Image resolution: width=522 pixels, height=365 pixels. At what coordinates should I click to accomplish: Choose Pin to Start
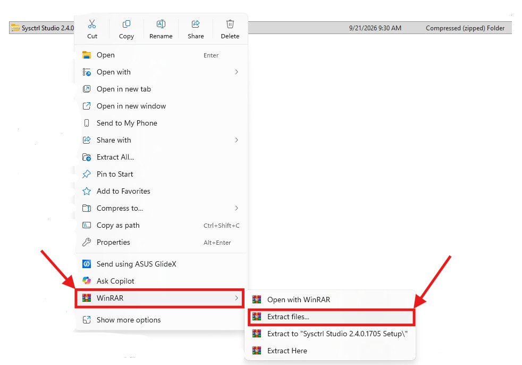click(x=161, y=174)
